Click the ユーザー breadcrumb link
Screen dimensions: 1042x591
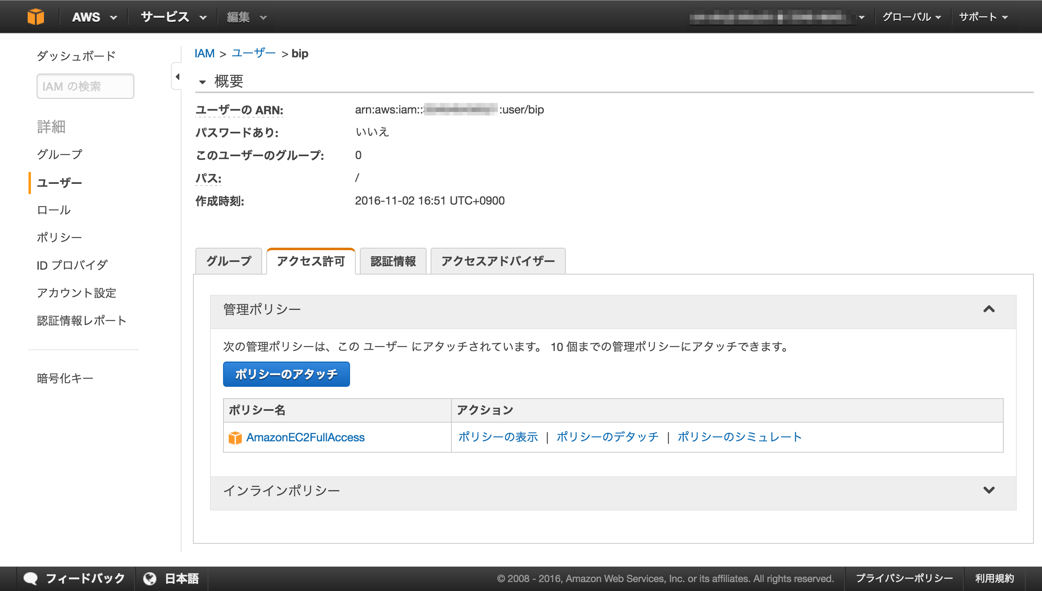(254, 53)
